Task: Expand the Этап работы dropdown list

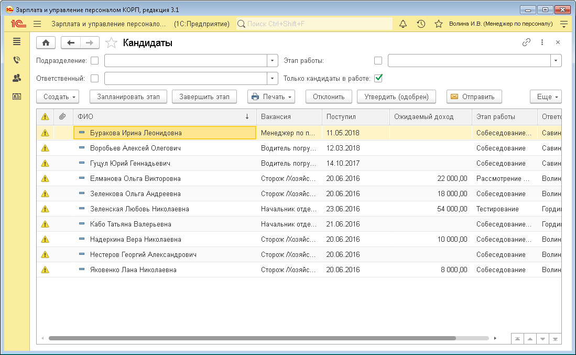Action: point(556,61)
